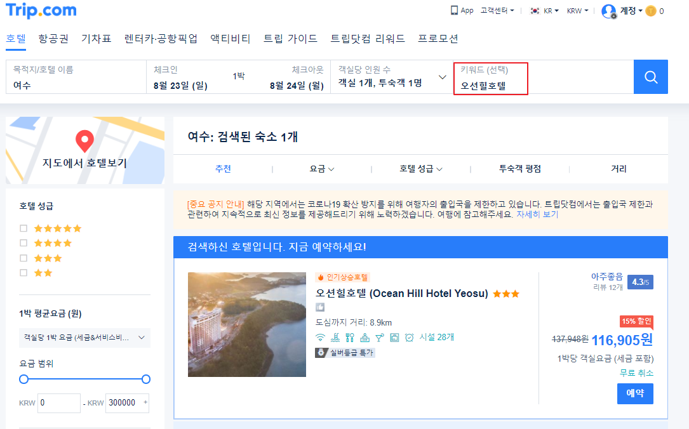Check the two-star hotel filter
This screenshot has height=429, width=689.
pos(23,273)
